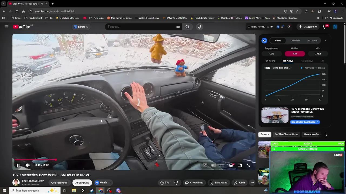
Task: Expand the Remix button dropdown arrow
Action: coord(110,183)
